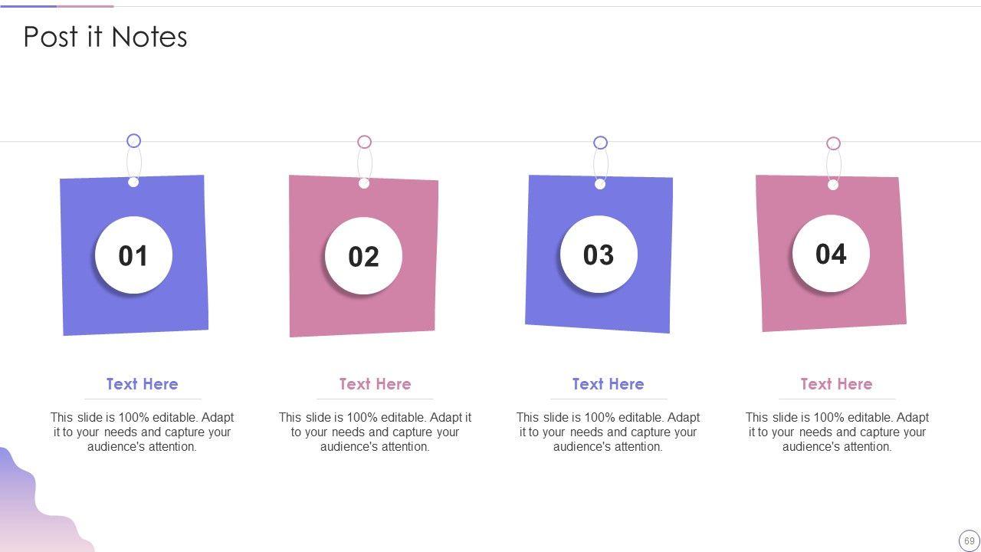Click the pink pin ring above note 02

[x=364, y=142]
